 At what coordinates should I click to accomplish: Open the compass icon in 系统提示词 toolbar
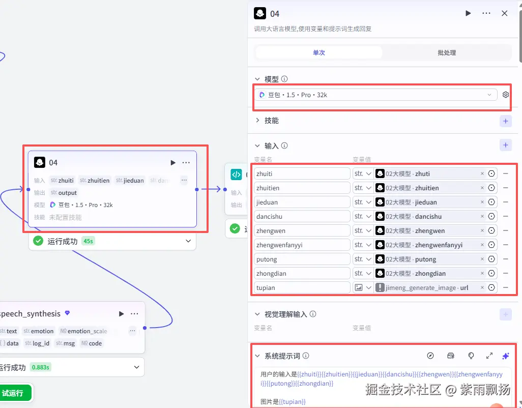pos(430,356)
